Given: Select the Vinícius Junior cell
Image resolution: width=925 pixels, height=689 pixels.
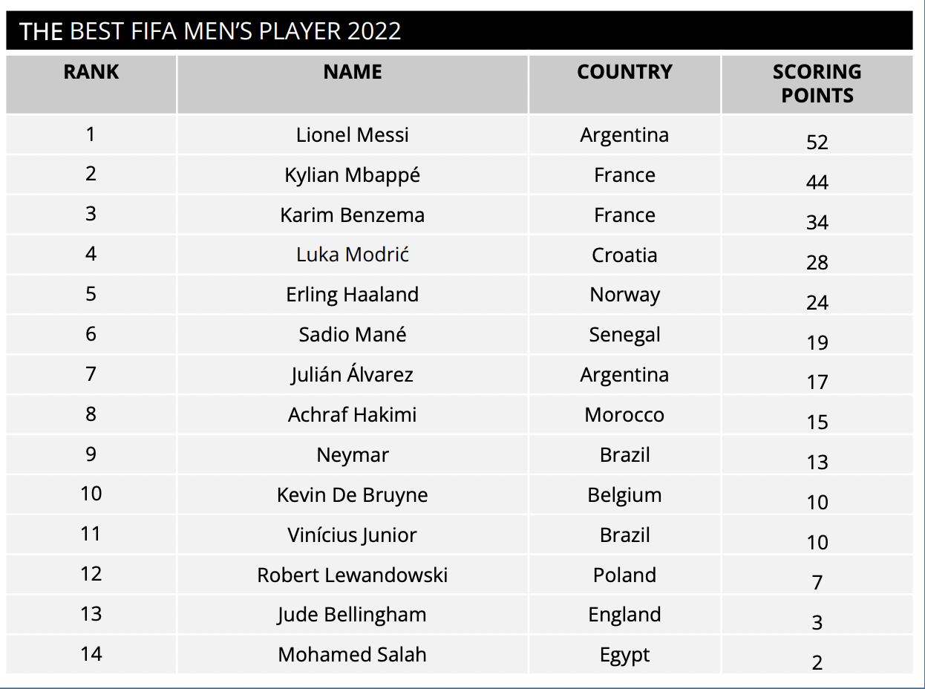Looking at the screenshot, I should (353, 535).
